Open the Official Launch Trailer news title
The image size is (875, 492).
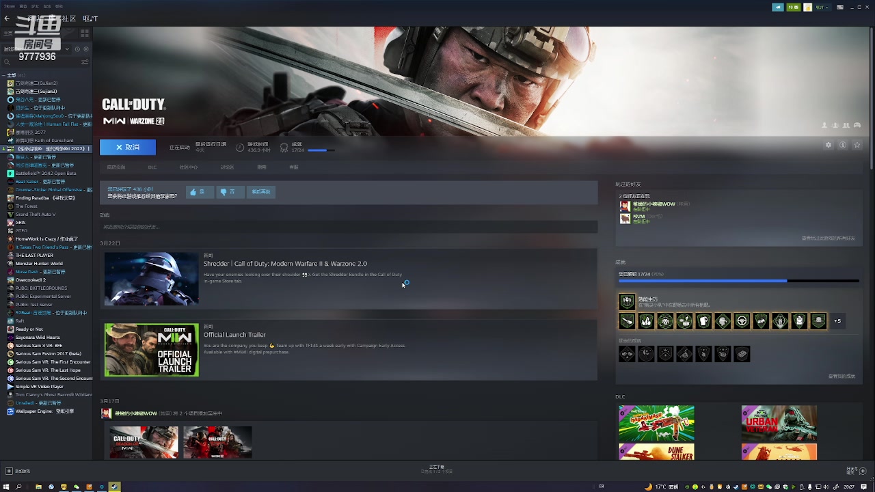click(234, 334)
